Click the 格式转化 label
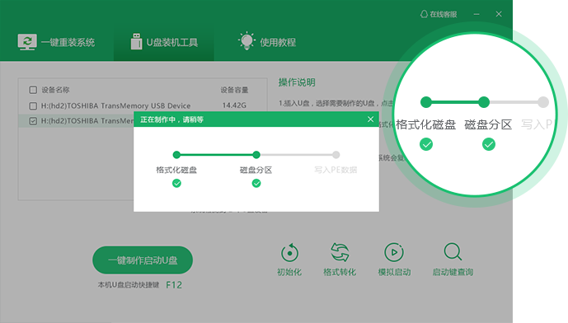Viewport: 568px width, 323px height. [340, 272]
